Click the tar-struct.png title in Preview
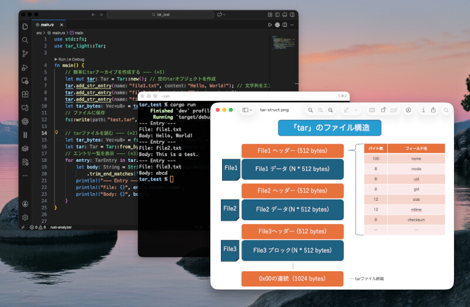Viewport: 470px width, 307px height. coord(274,110)
